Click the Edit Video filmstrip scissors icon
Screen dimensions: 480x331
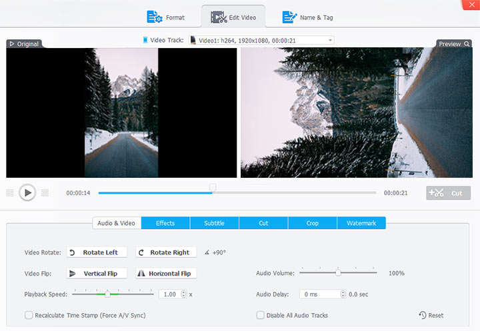(219, 17)
